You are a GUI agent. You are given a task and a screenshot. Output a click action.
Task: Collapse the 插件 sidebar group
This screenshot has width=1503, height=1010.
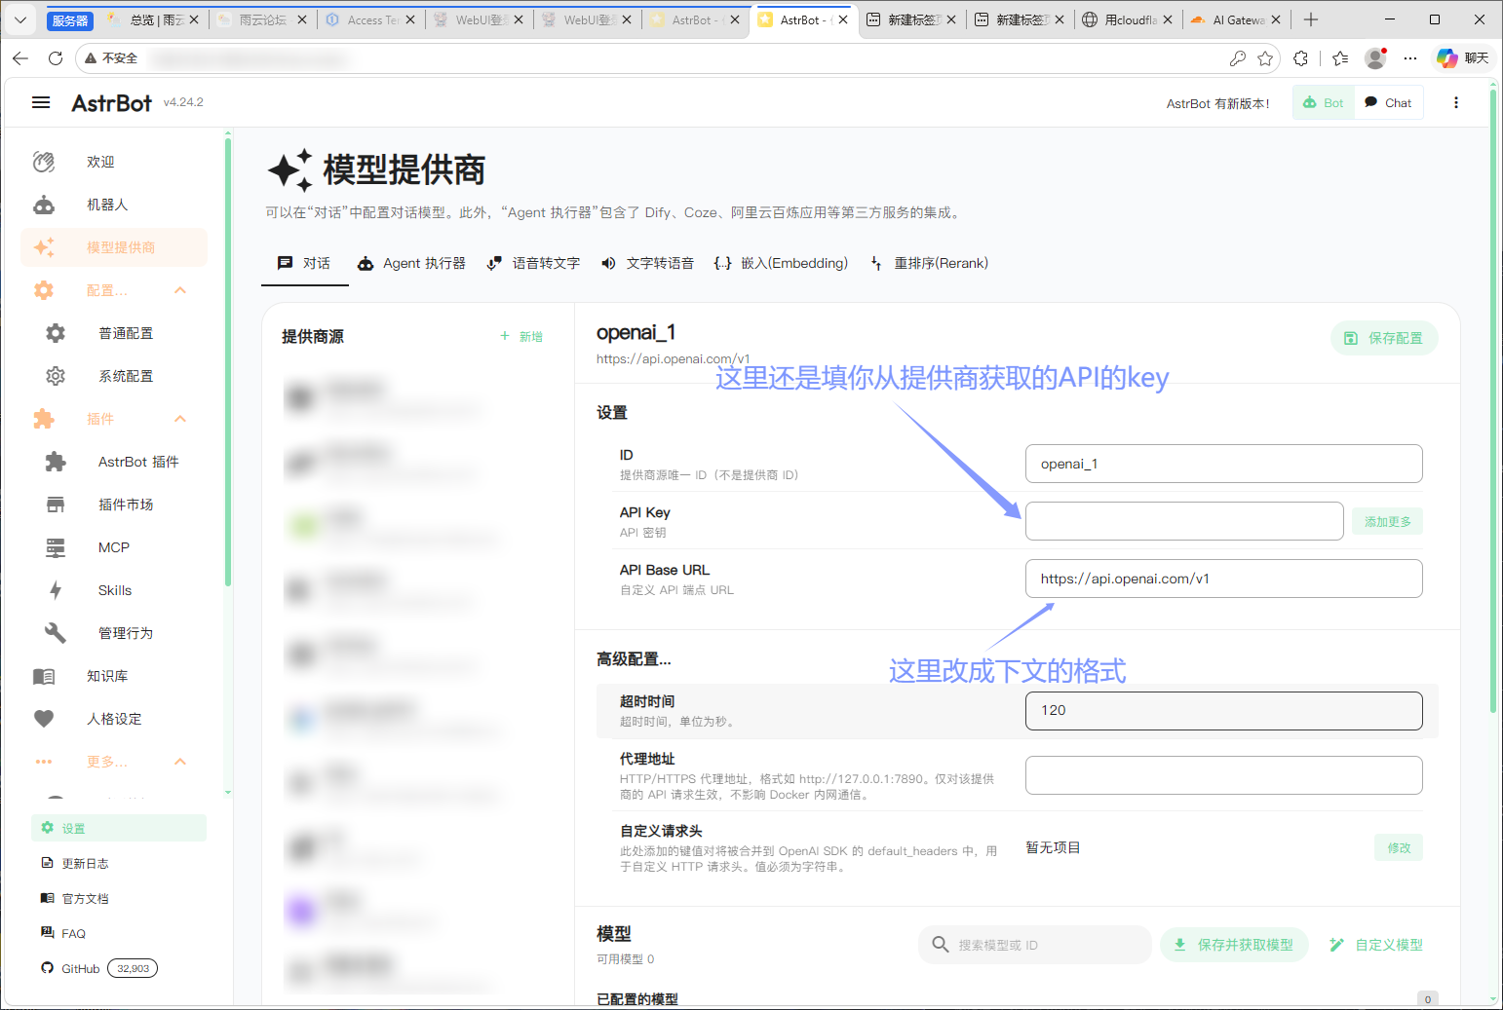(x=114, y=419)
